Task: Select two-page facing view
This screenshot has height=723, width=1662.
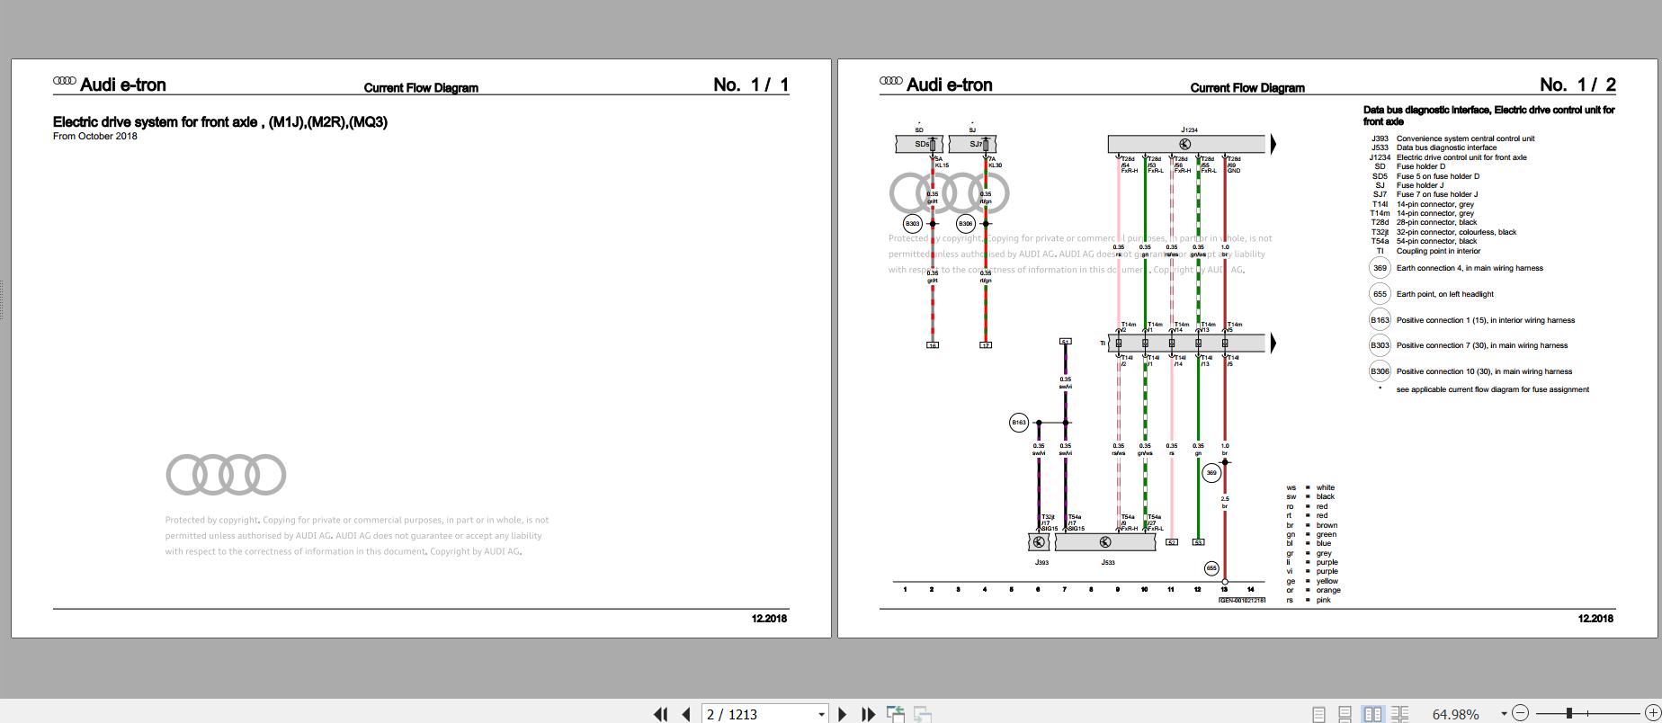Action: tap(1372, 714)
